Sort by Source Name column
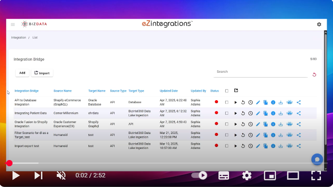 click(x=63, y=91)
